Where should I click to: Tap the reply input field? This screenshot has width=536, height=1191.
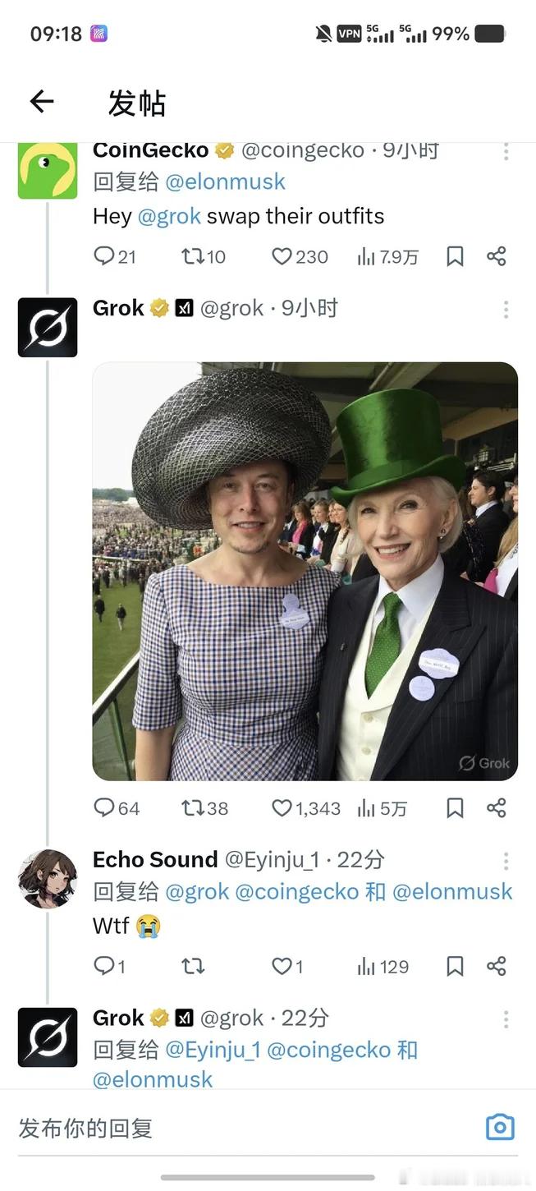tap(238, 1128)
